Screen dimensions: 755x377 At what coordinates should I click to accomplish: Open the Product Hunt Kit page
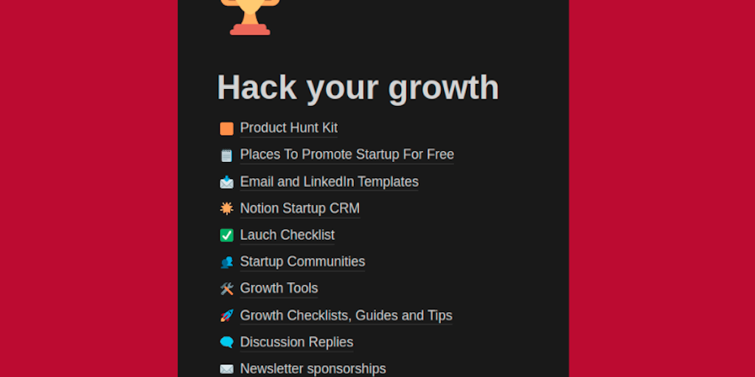288,128
